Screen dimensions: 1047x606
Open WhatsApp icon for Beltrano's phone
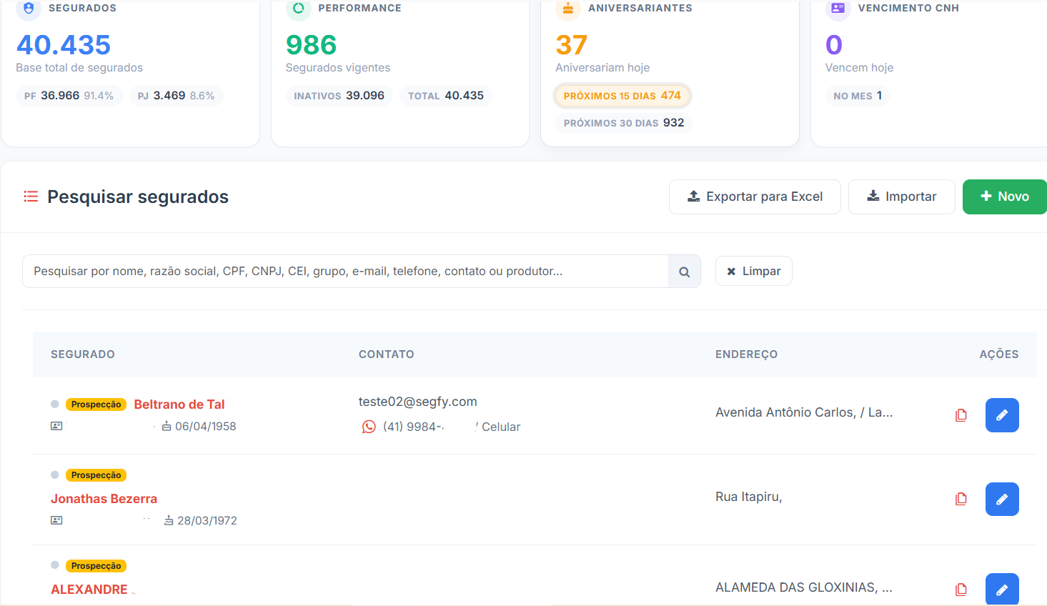369,427
